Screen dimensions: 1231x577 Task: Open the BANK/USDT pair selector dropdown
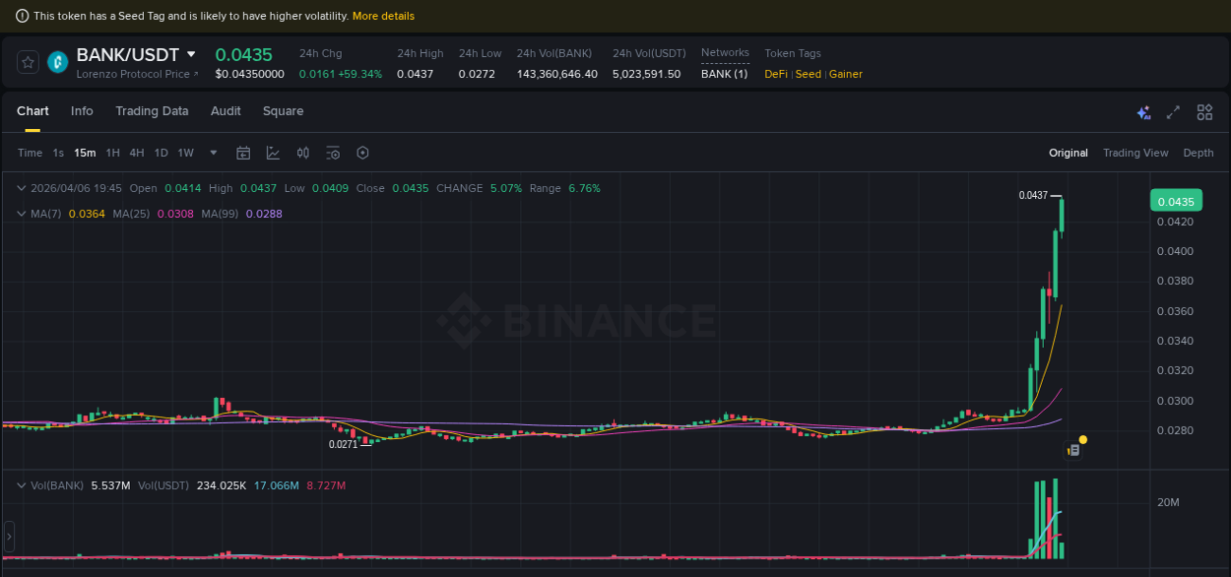191,54
